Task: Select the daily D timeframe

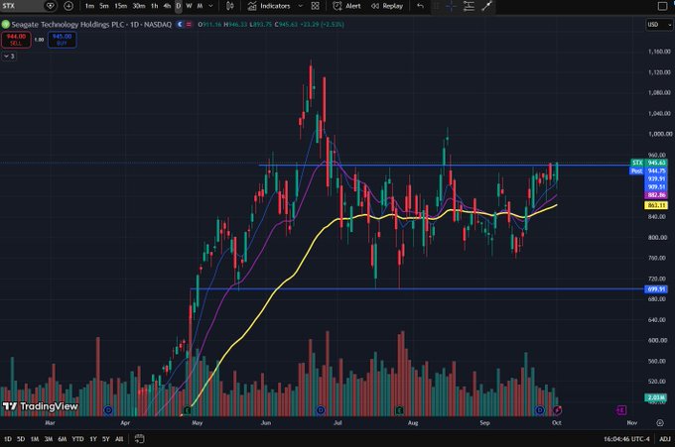Action: (x=179, y=6)
